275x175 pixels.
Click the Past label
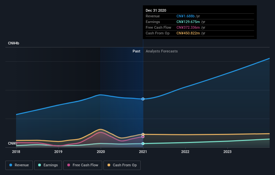pos(136,51)
